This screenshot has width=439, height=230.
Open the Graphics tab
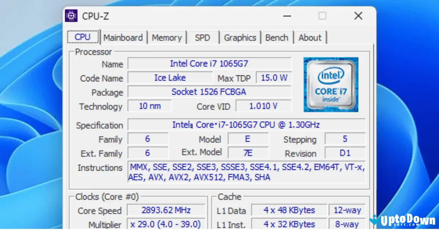[240, 37]
